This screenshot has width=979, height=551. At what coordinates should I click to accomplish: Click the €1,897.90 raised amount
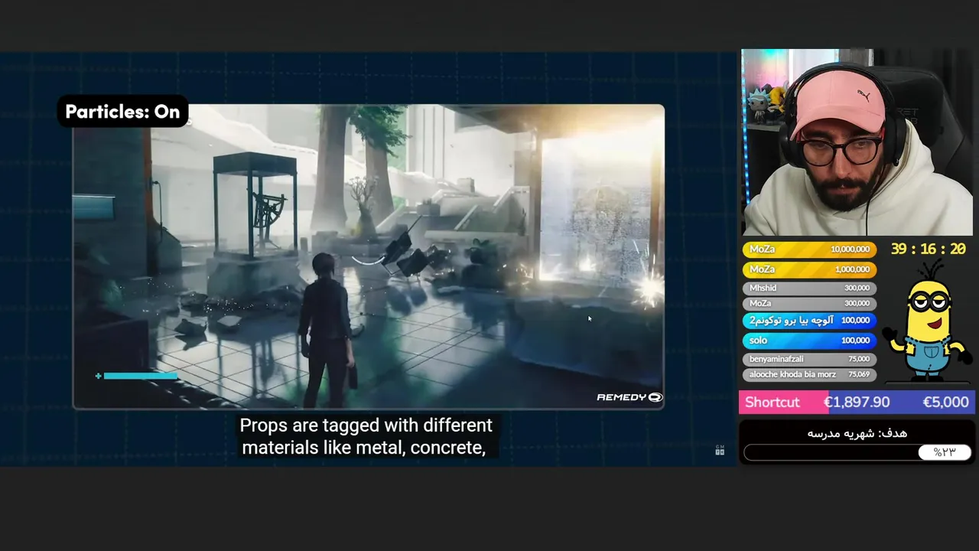[856, 403]
